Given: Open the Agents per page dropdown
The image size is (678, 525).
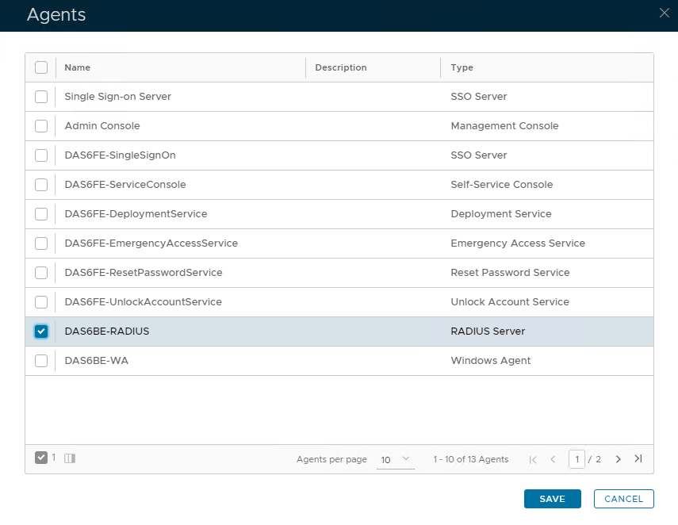Looking at the screenshot, I should 395,459.
